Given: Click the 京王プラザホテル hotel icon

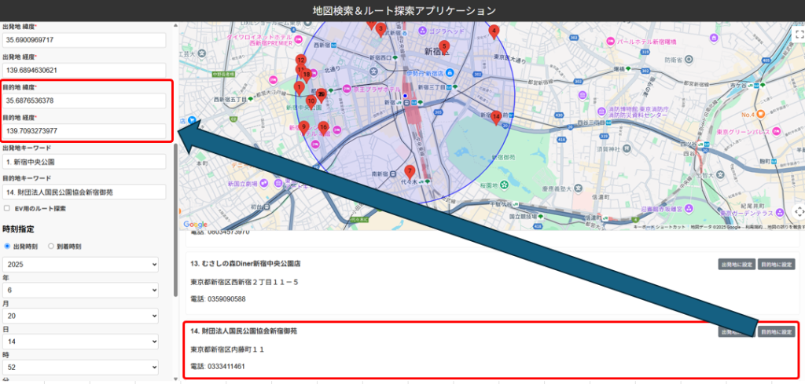Looking at the screenshot, I should 347,90.
